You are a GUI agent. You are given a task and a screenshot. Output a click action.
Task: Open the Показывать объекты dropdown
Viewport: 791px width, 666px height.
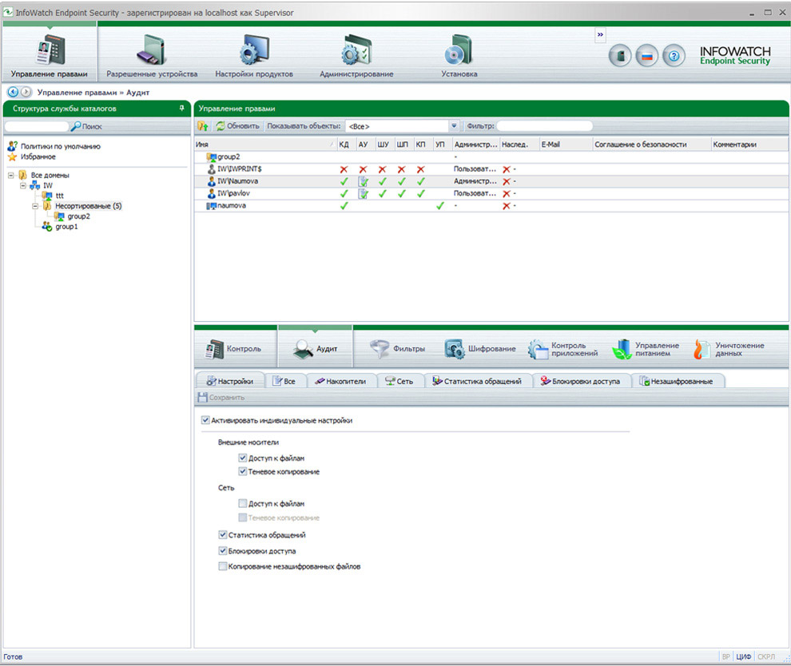454,126
